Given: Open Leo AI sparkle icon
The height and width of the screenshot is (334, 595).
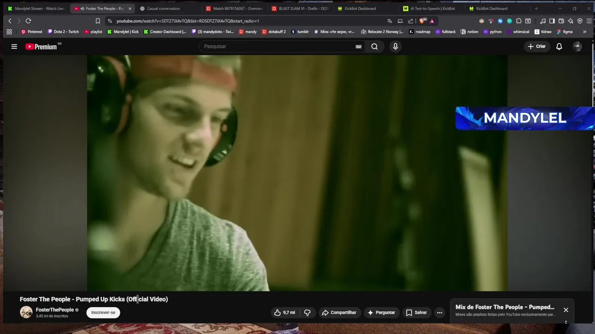Looking at the screenshot, I should coord(570,21).
